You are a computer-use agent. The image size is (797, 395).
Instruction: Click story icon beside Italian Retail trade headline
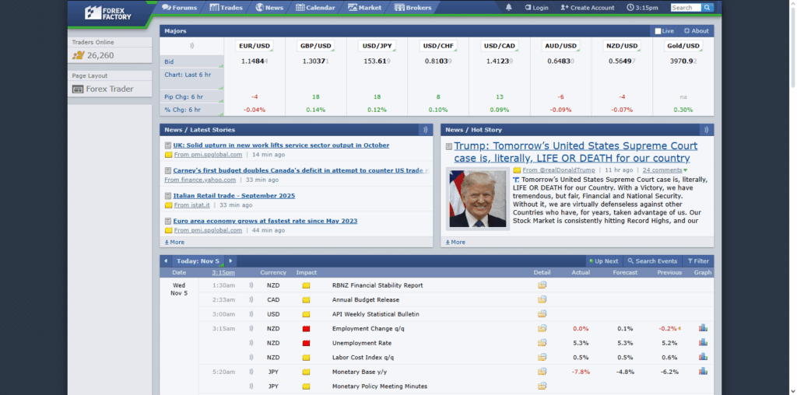[168, 196]
